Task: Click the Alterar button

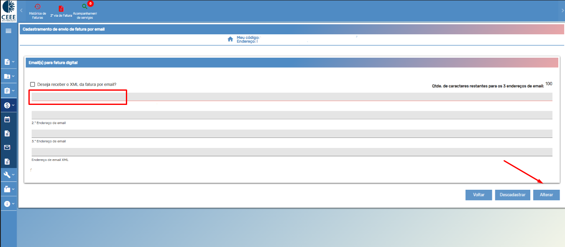Action: [546, 195]
